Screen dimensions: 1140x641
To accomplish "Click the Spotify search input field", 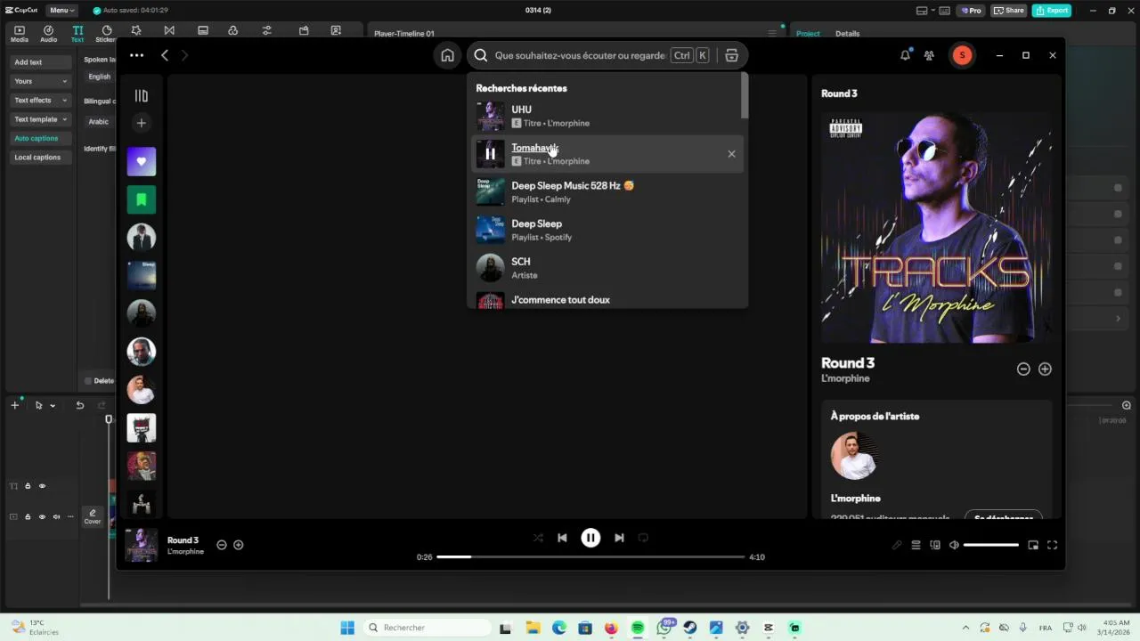I will tap(579, 55).
